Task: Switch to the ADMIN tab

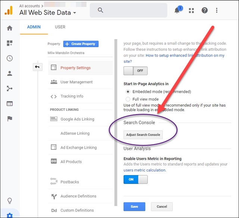Action: 34,27
